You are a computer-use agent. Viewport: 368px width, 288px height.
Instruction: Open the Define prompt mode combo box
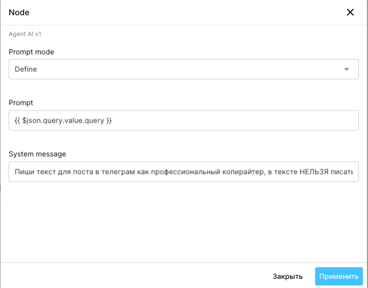click(183, 69)
